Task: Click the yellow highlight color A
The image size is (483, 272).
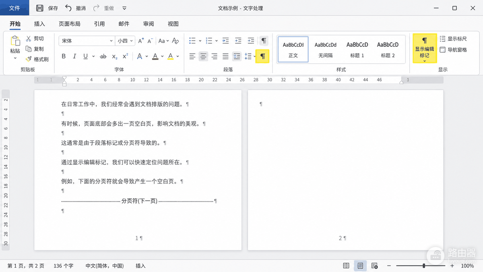Action: coord(171,56)
